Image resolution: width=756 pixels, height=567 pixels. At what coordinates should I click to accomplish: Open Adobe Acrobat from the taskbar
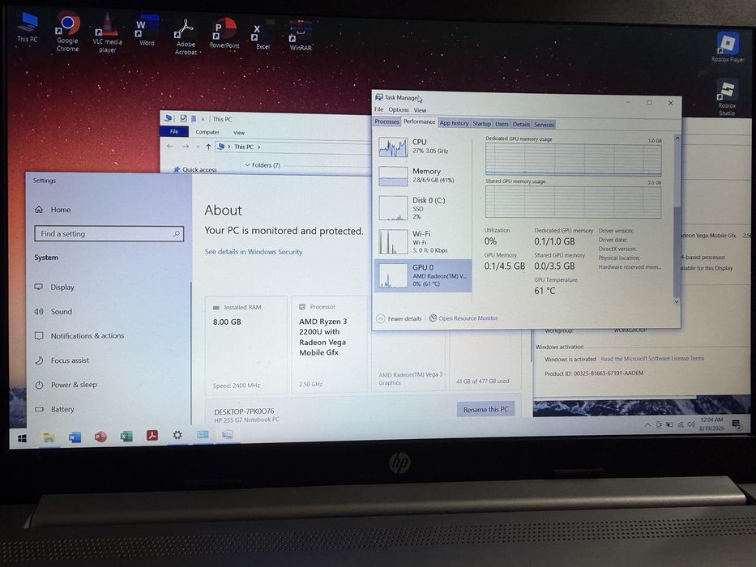(x=152, y=436)
